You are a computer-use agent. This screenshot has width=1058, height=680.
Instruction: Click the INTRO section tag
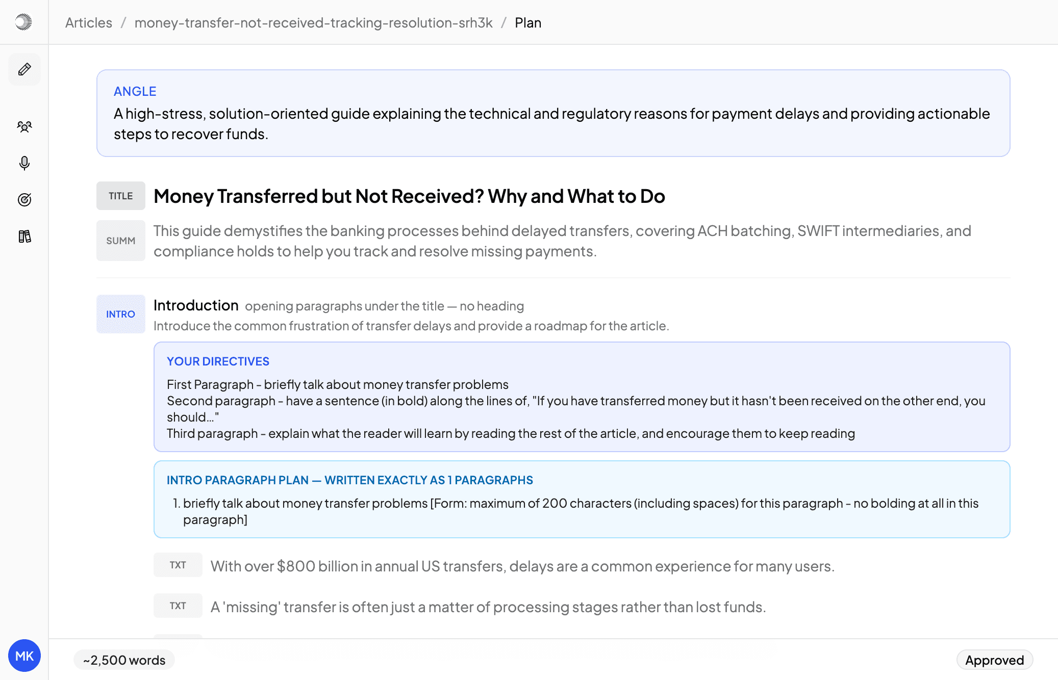coord(121,314)
